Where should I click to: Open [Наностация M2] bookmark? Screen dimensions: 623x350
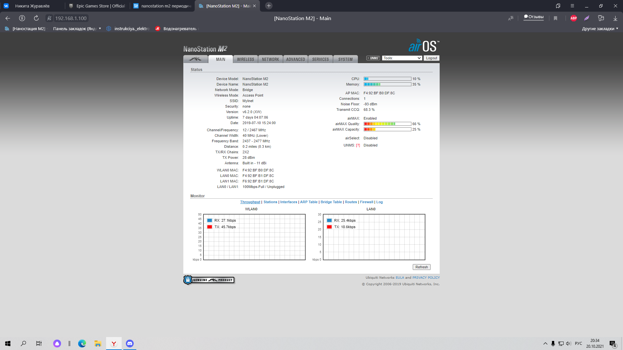click(x=25, y=29)
